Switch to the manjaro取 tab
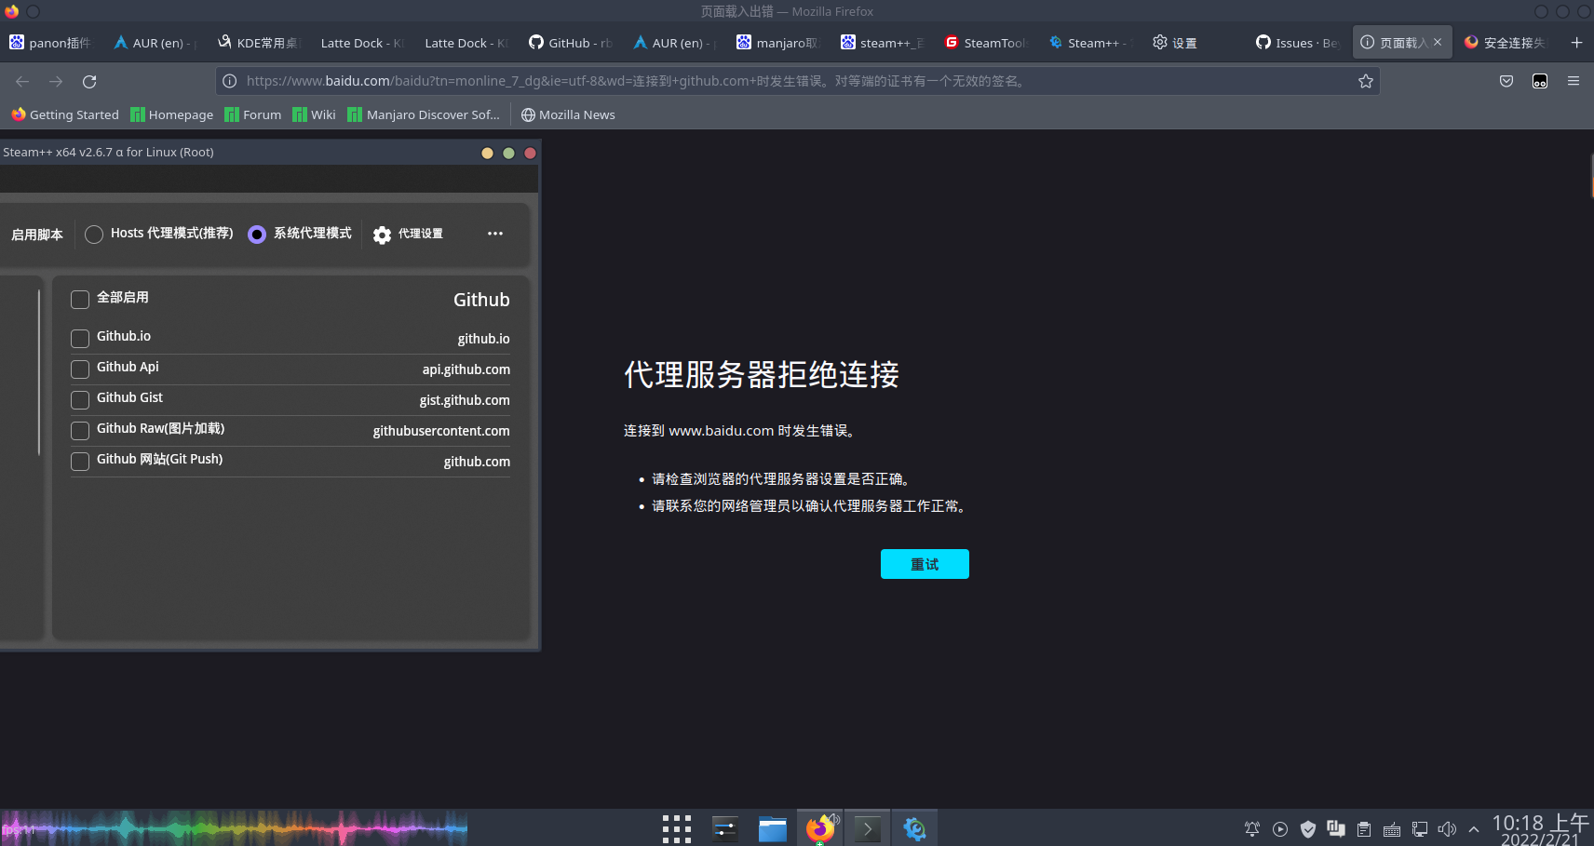The image size is (1594, 846). (778, 43)
